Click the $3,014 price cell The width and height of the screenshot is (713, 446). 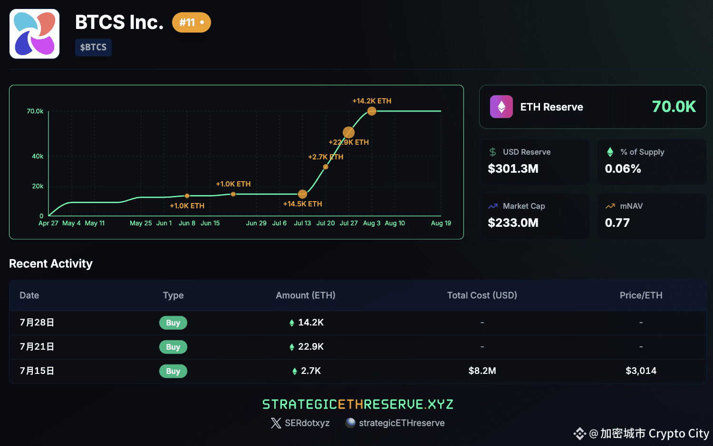click(x=641, y=371)
